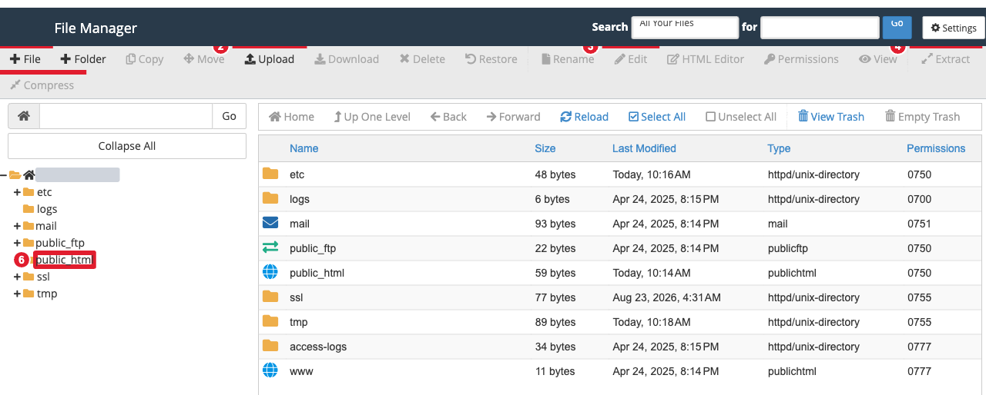Open the 'All Your Files' search scope dropdown
The height and width of the screenshot is (395, 986).
685,26
